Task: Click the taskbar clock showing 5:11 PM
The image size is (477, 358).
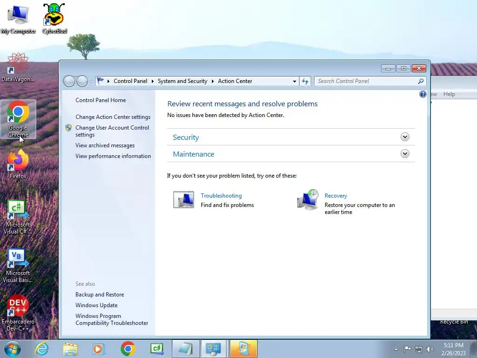Action: pyautogui.click(x=453, y=349)
